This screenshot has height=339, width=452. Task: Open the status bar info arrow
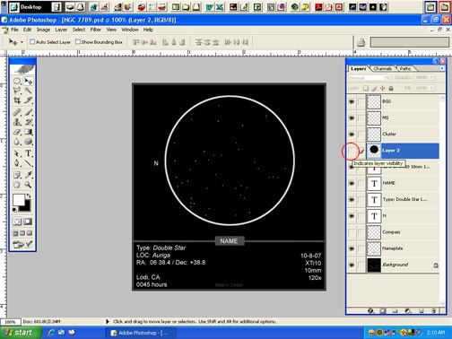pos(108,321)
